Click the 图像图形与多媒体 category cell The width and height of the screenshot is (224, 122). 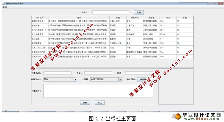(x=134, y=52)
